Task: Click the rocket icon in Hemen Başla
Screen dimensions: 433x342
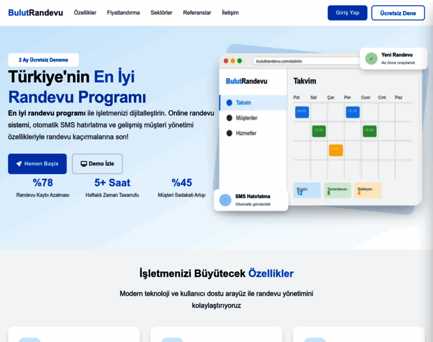Action: [x=19, y=164]
